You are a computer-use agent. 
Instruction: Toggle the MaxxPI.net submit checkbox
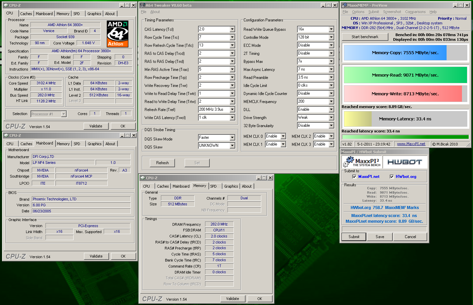pos(354,177)
